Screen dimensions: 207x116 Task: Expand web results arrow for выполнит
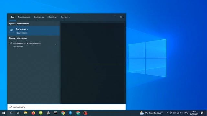[x=55, y=45]
